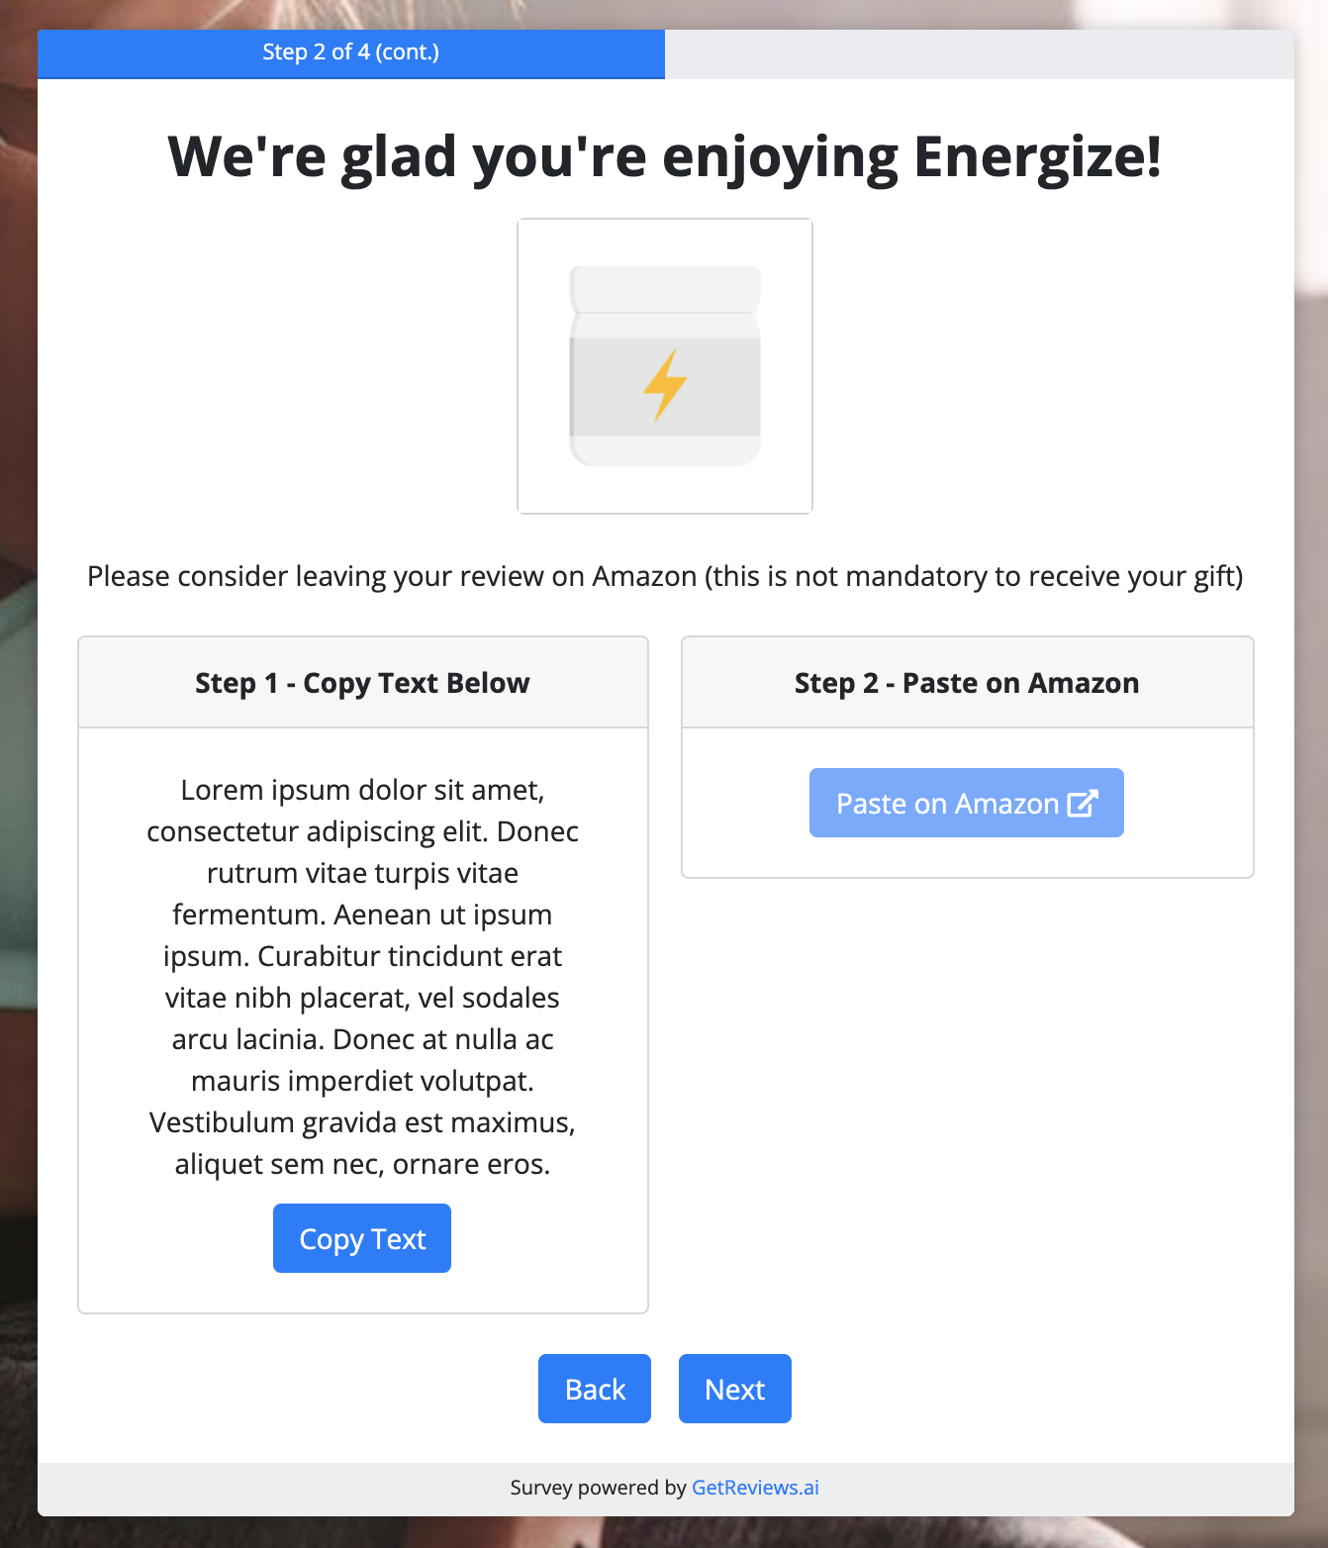Click the Step 1 - Copy Text Below header
1328x1548 pixels.
[361, 682]
